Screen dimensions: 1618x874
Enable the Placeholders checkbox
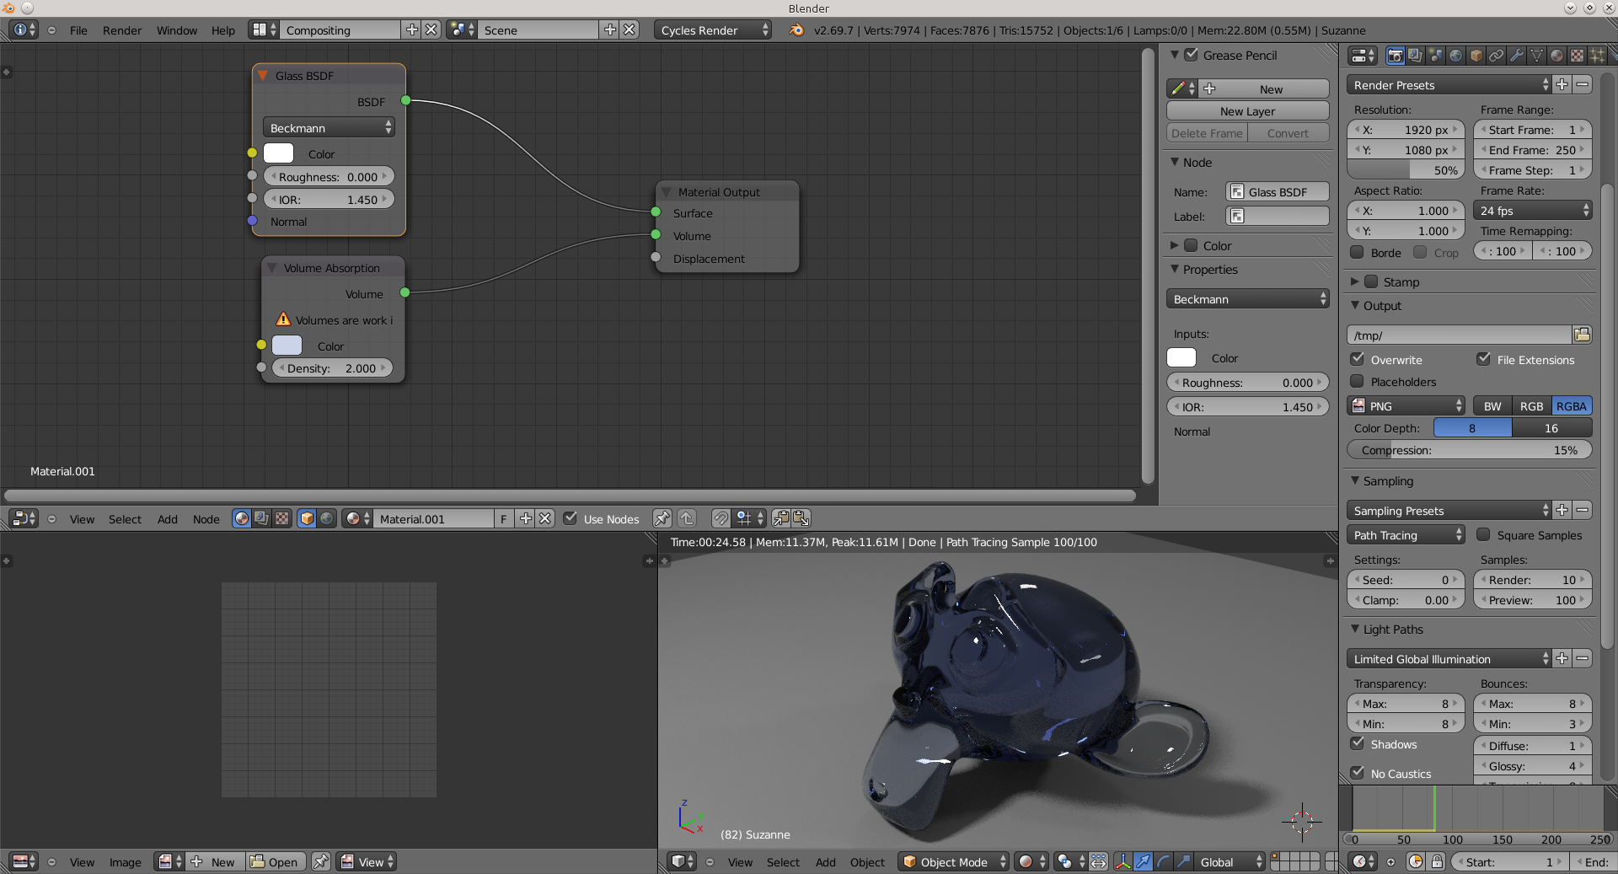[x=1358, y=381]
